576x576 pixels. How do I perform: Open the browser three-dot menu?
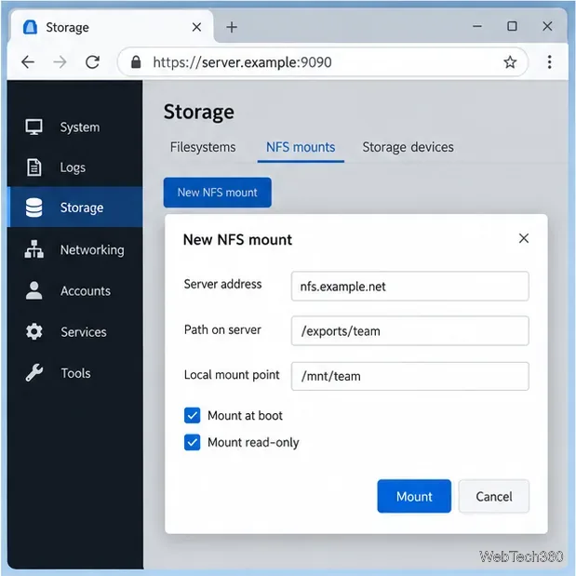(x=549, y=62)
